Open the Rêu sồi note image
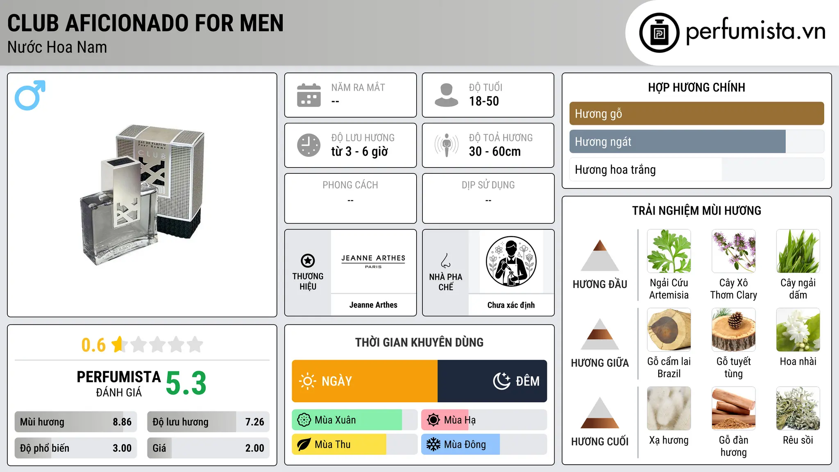Viewport: 839px width, 472px height. click(x=798, y=408)
